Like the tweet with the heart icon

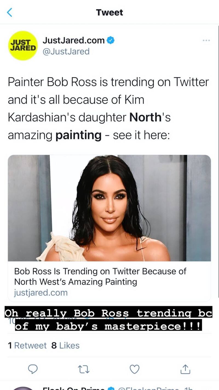point(134,369)
